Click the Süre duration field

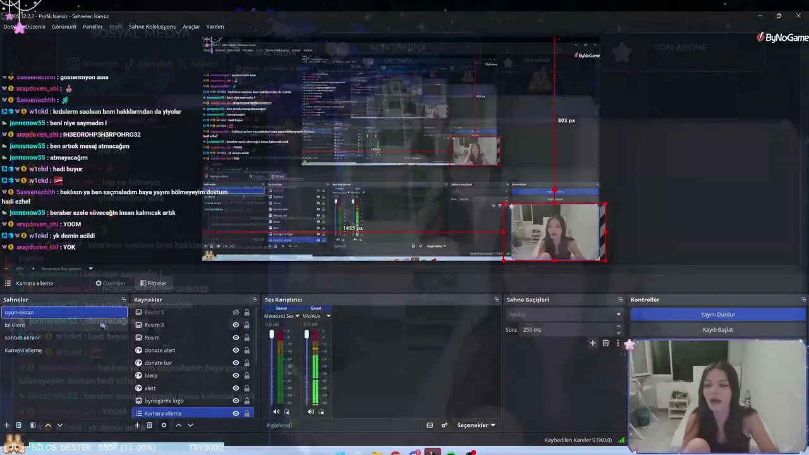pyautogui.click(x=571, y=330)
